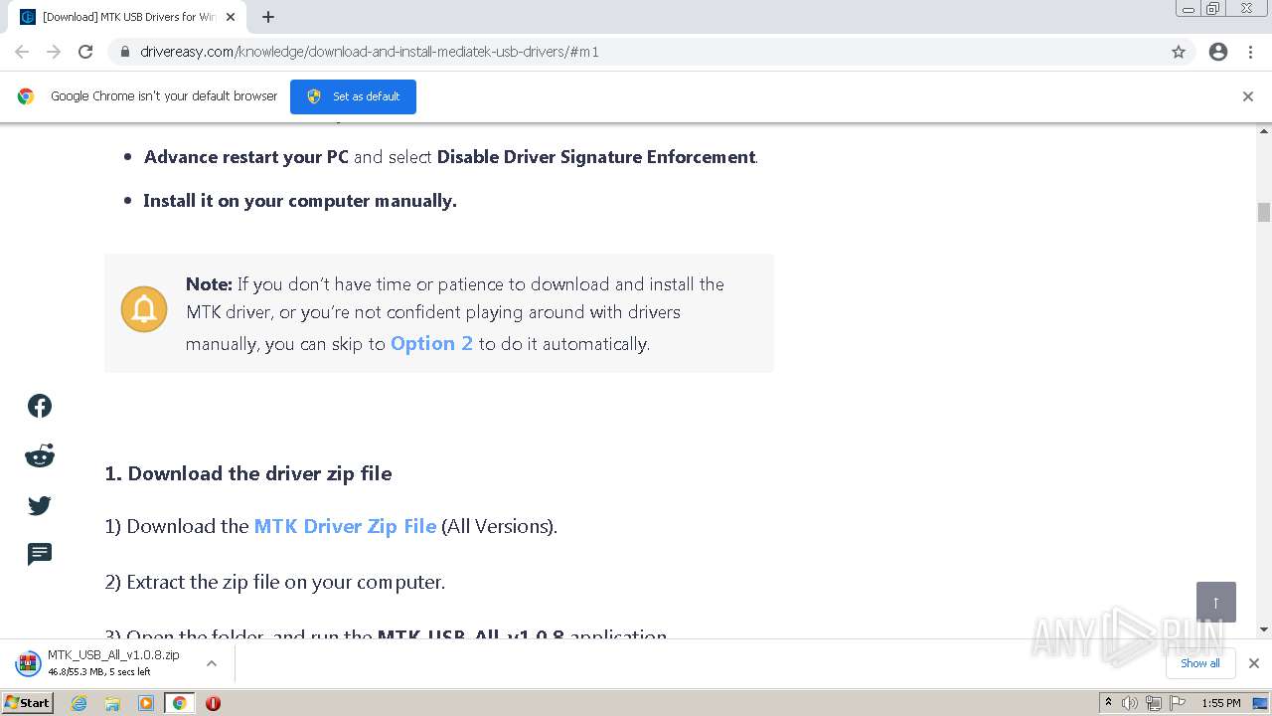1272x716 pixels.
Task: Open the Windows Start menu
Action: [28, 703]
